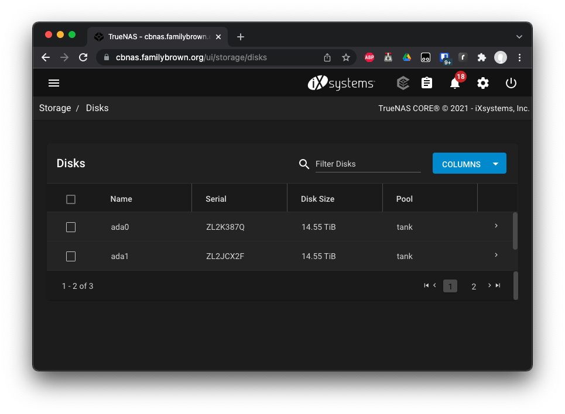
Task: Open the Chrome profile avatar
Action: pos(501,58)
